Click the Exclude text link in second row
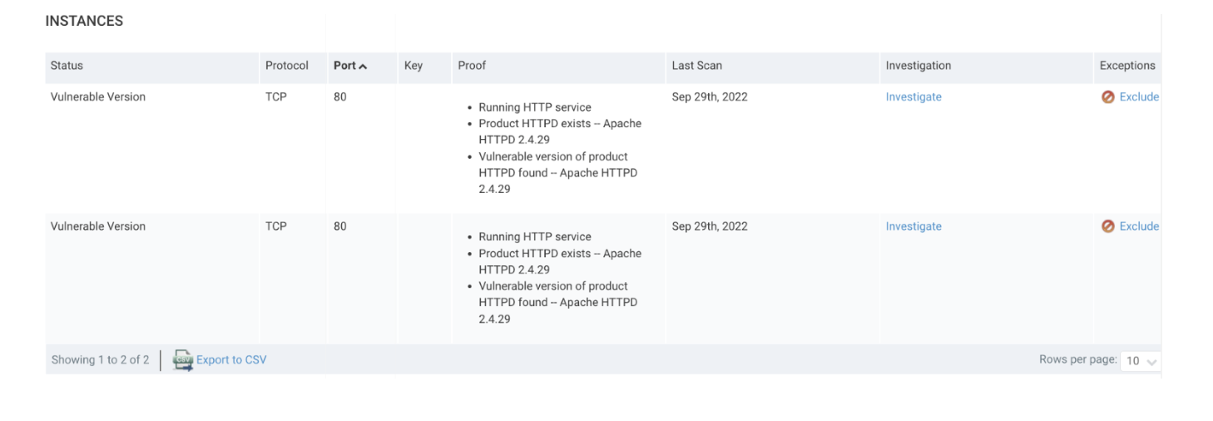The image size is (1213, 421). coord(1139,226)
